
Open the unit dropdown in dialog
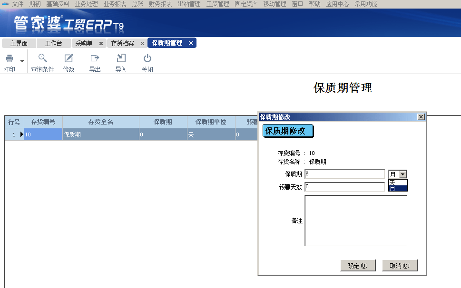tap(403, 174)
